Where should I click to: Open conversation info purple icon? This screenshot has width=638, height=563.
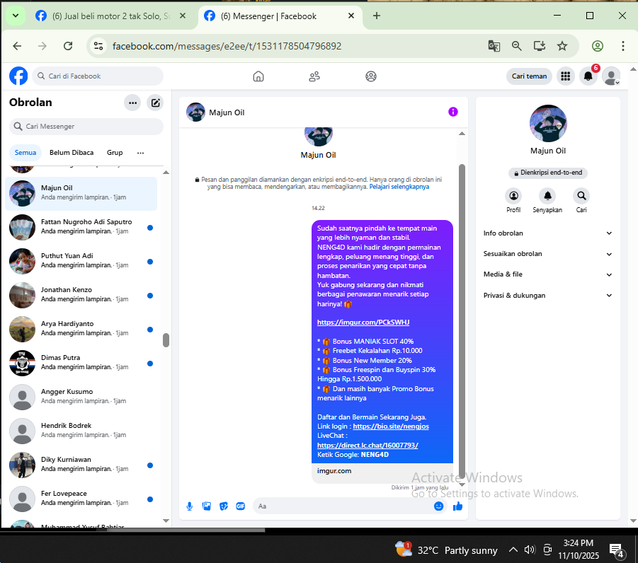click(x=453, y=112)
